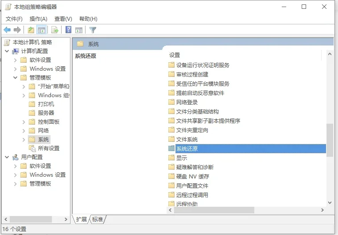Click right pane horizontal scroll right arrow
The image size is (338, 235).
point(322,210)
